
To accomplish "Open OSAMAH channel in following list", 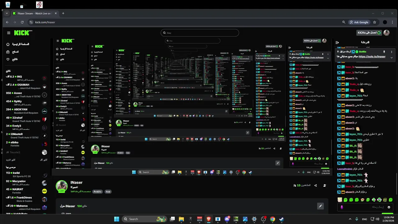I will tap(26, 86).
